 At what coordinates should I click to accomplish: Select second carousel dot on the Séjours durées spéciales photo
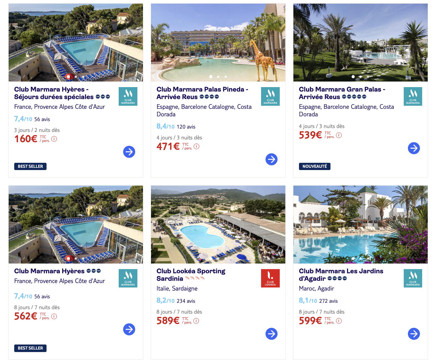(76, 77)
